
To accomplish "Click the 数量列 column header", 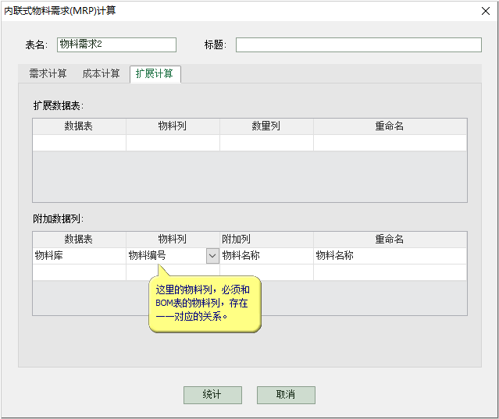I will tap(266, 126).
